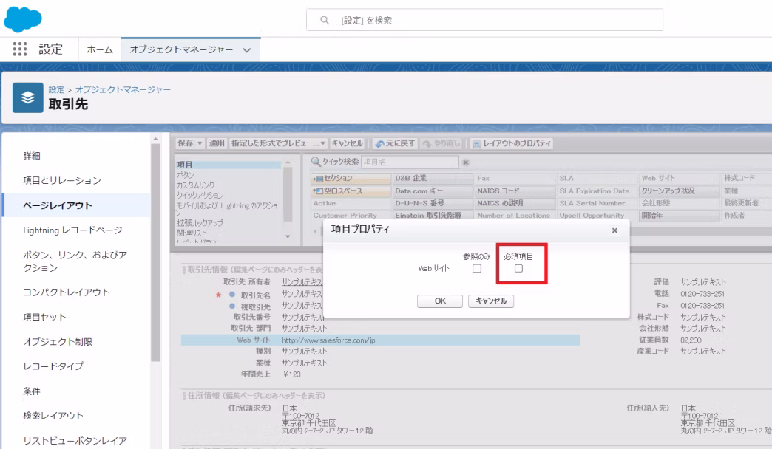Click the クイック検索 項目名 input
The height and width of the screenshot is (449, 772).
[410, 162]
